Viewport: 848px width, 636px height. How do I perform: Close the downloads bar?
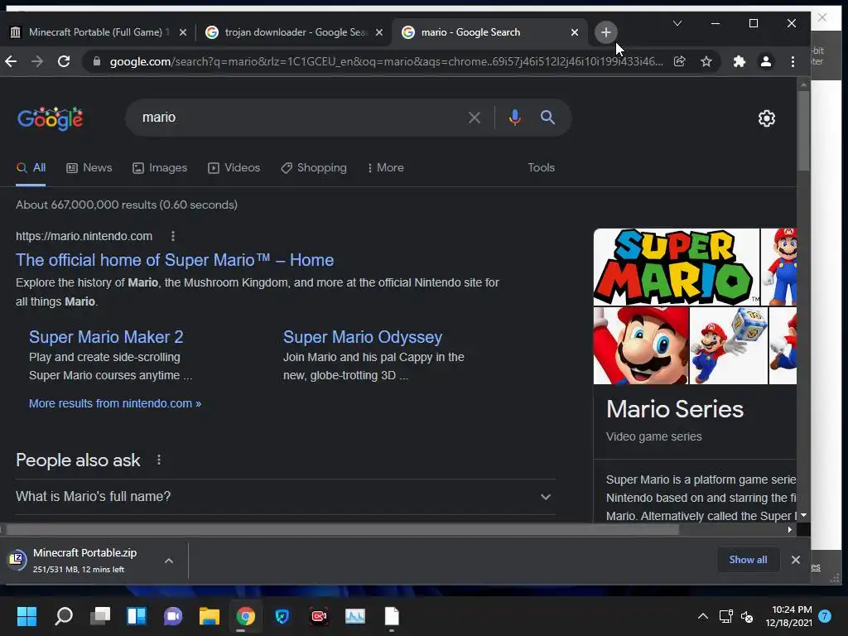(x=795, y=560)
